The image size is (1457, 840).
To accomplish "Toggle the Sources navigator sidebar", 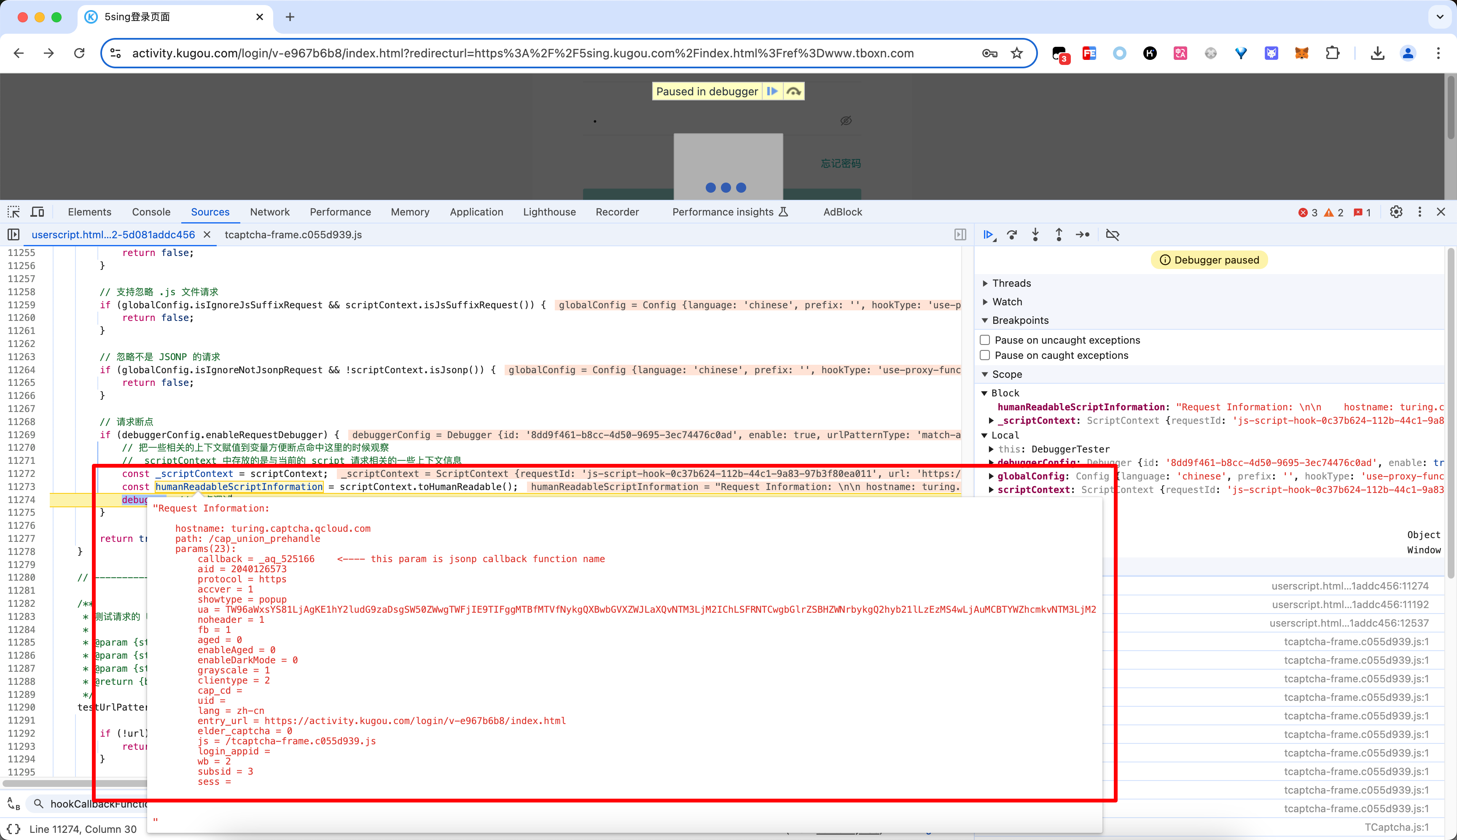I will click(x=13, y=235).
